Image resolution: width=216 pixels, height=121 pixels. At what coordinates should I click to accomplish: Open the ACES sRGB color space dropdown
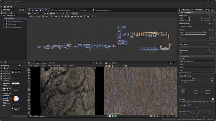pos(39,116)
